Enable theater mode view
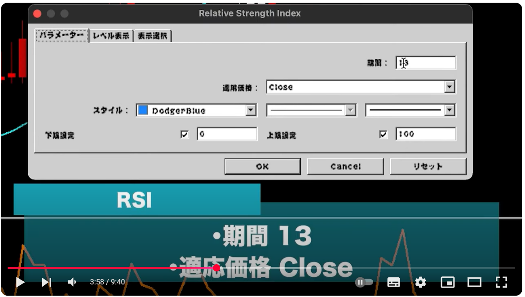Screen dimensions: 525x297 click(474, 282)
